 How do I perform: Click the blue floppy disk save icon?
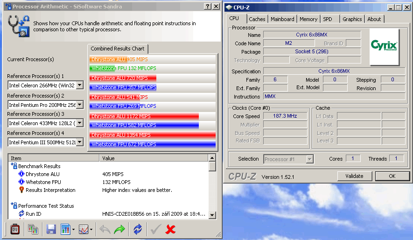51,229
